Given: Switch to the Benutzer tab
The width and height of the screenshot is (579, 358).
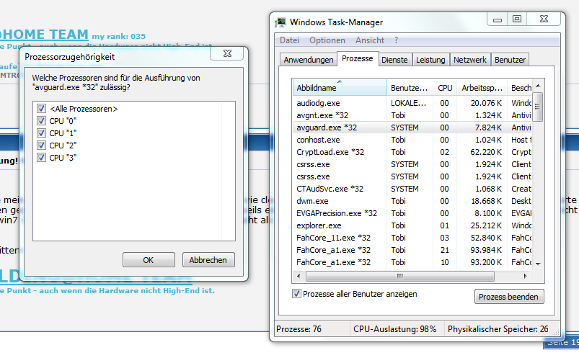Looking at the screenshot, I should (x=510, y=60).
